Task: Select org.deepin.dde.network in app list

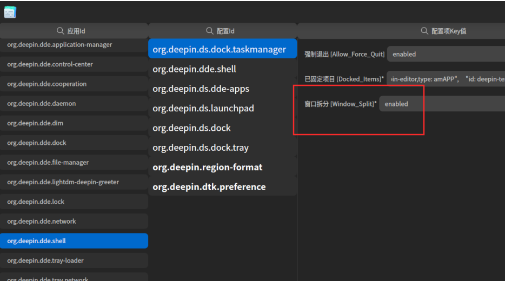Action: [x=74, y=222]
